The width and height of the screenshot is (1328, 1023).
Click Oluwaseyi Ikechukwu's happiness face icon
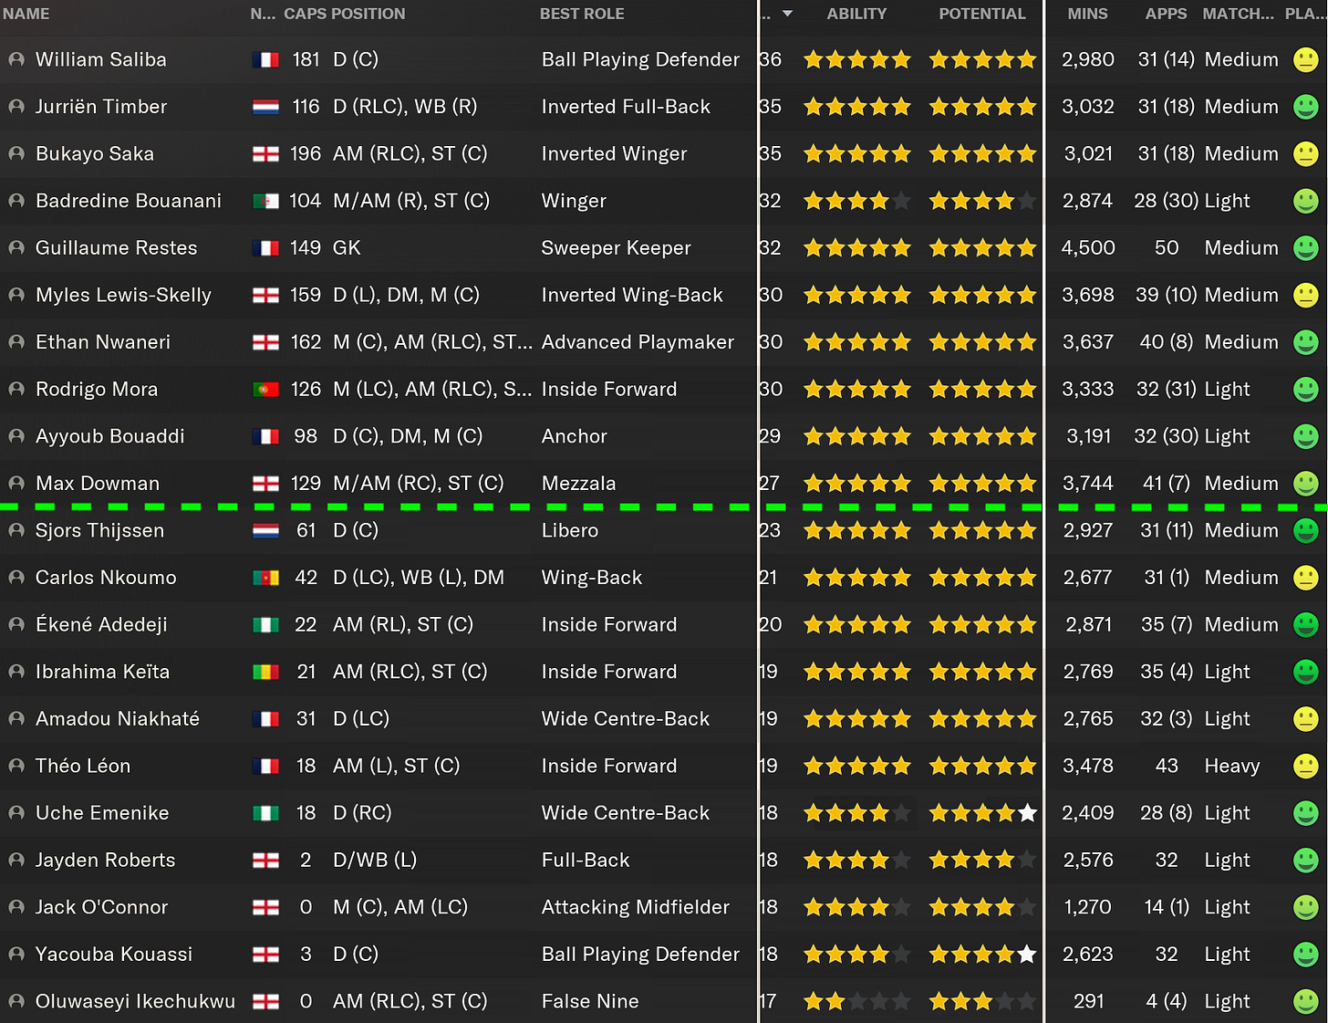(1306, 1002)
